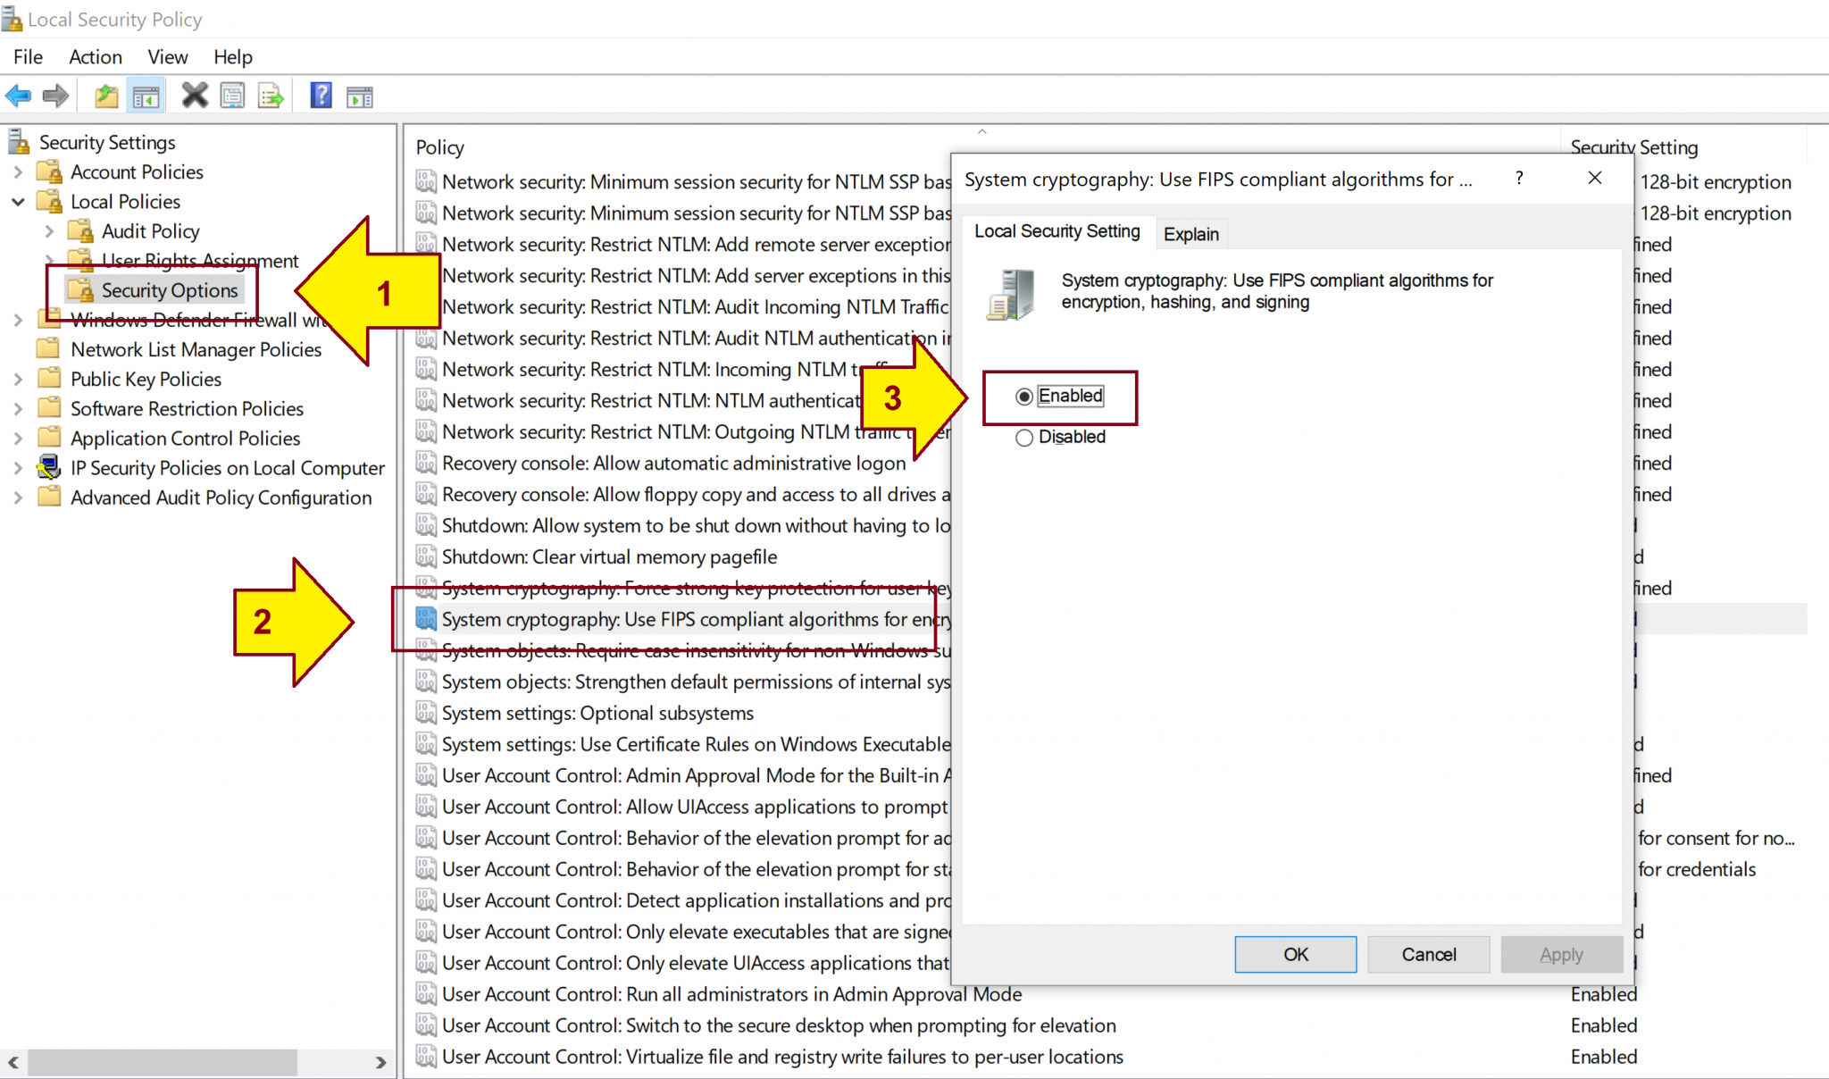Click the Export List toolbar icon

[x=271, y=96]
